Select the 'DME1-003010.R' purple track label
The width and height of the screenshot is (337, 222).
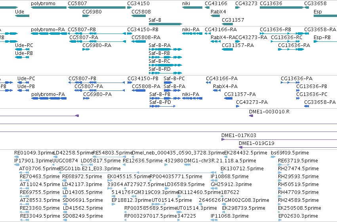click(x=269, y=112)
